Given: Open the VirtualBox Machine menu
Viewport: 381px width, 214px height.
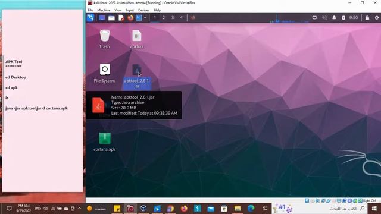Looking at the screenshot, I should pos(104,10).
